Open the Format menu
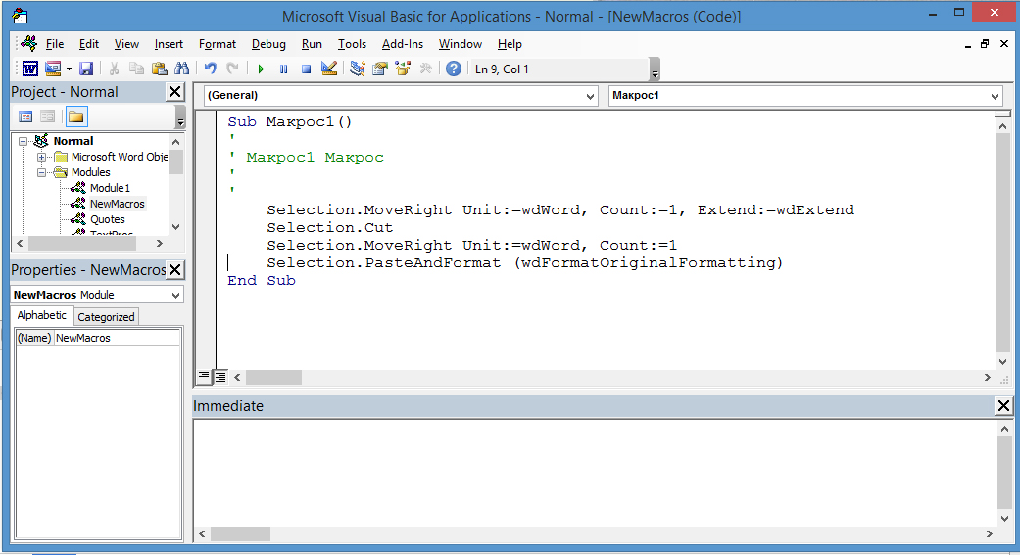The width and height of the screenshot is (1020, 555). pos(218,44)
